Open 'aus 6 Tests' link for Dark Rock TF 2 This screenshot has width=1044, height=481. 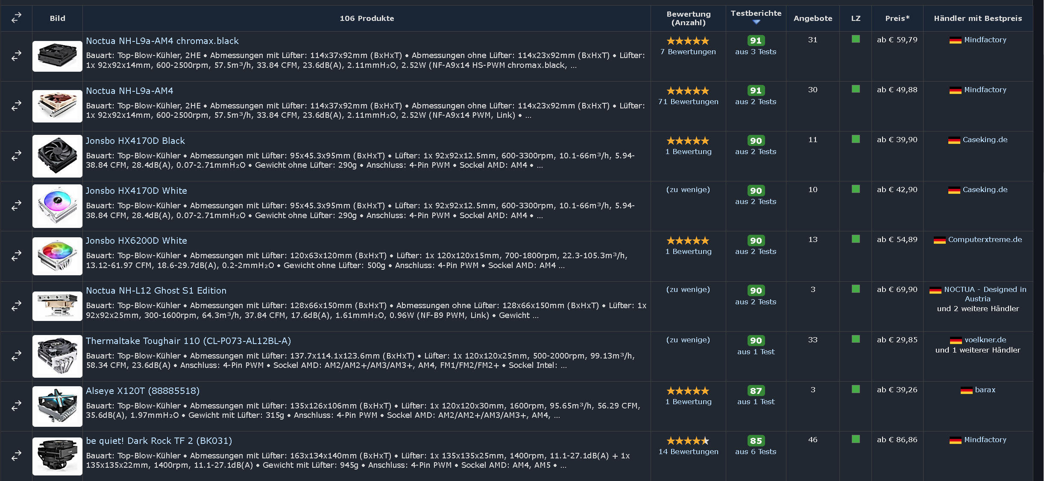[756, 452]
